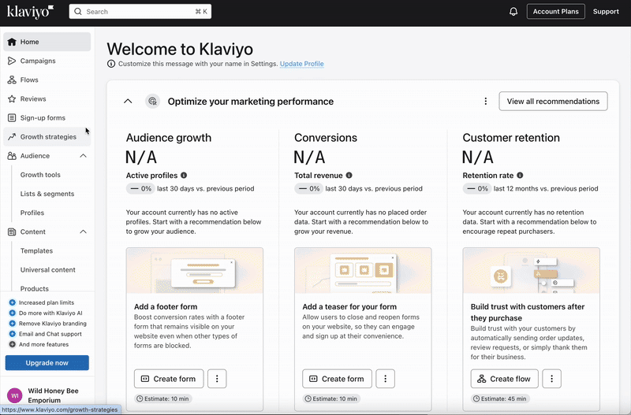Click the Create flow button
Viewport: 631px width, 415px height.
504,379
